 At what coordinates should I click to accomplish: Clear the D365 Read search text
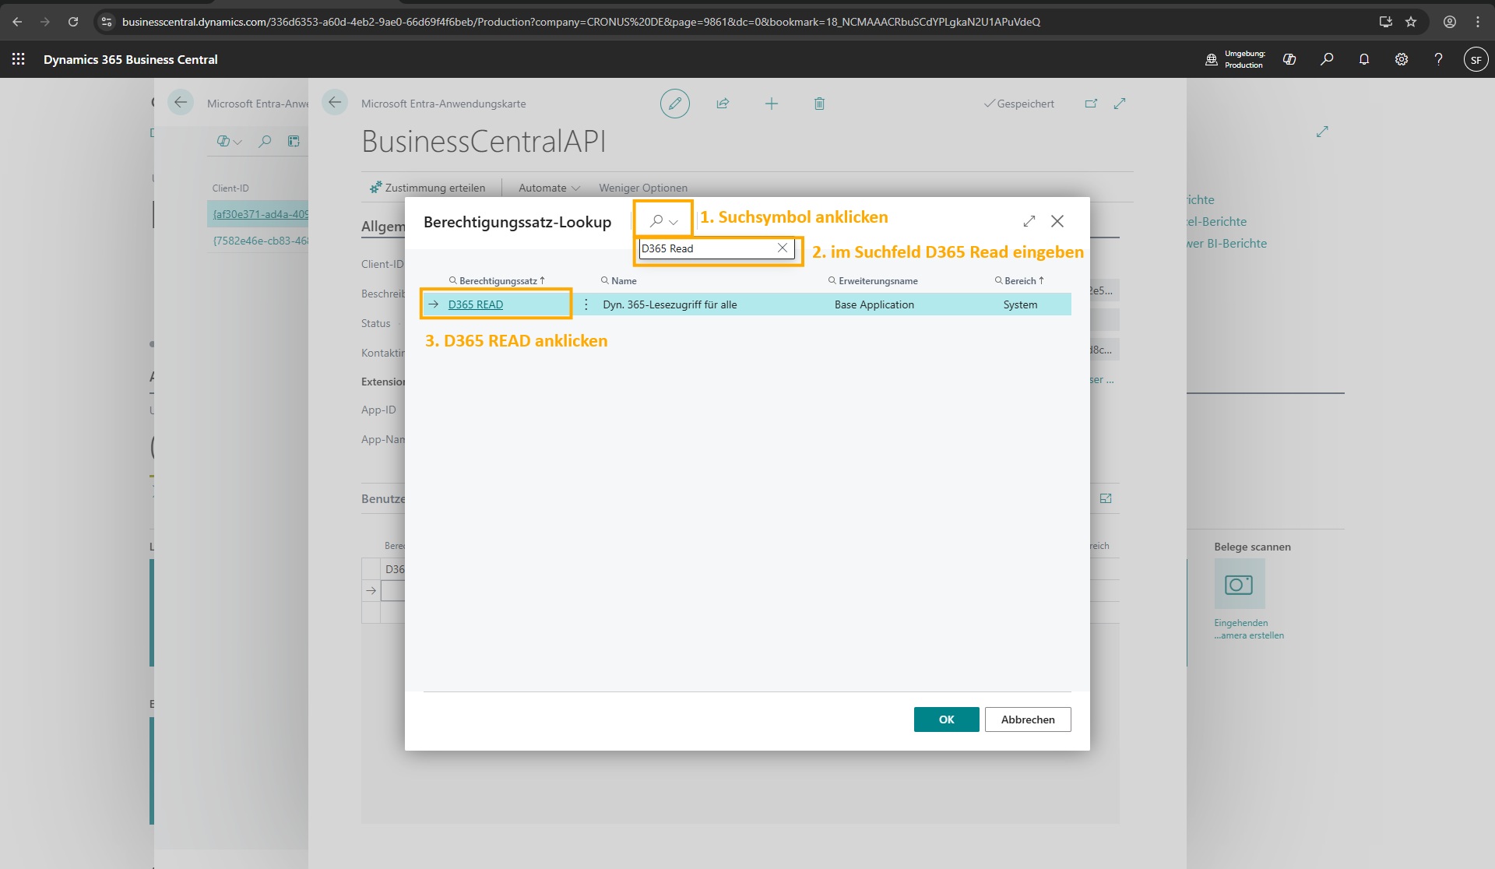pyautogui.click(x=783, y=248)
